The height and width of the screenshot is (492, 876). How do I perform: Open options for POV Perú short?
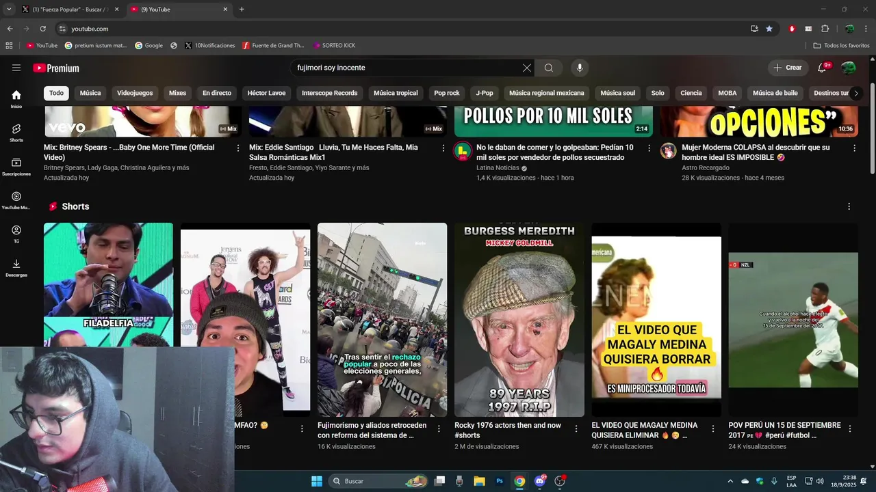(850, 428)
